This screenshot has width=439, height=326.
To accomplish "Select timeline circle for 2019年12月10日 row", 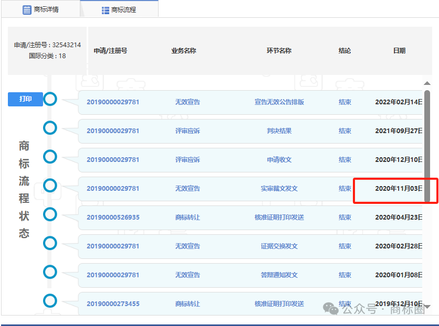I will pos(50,301).
